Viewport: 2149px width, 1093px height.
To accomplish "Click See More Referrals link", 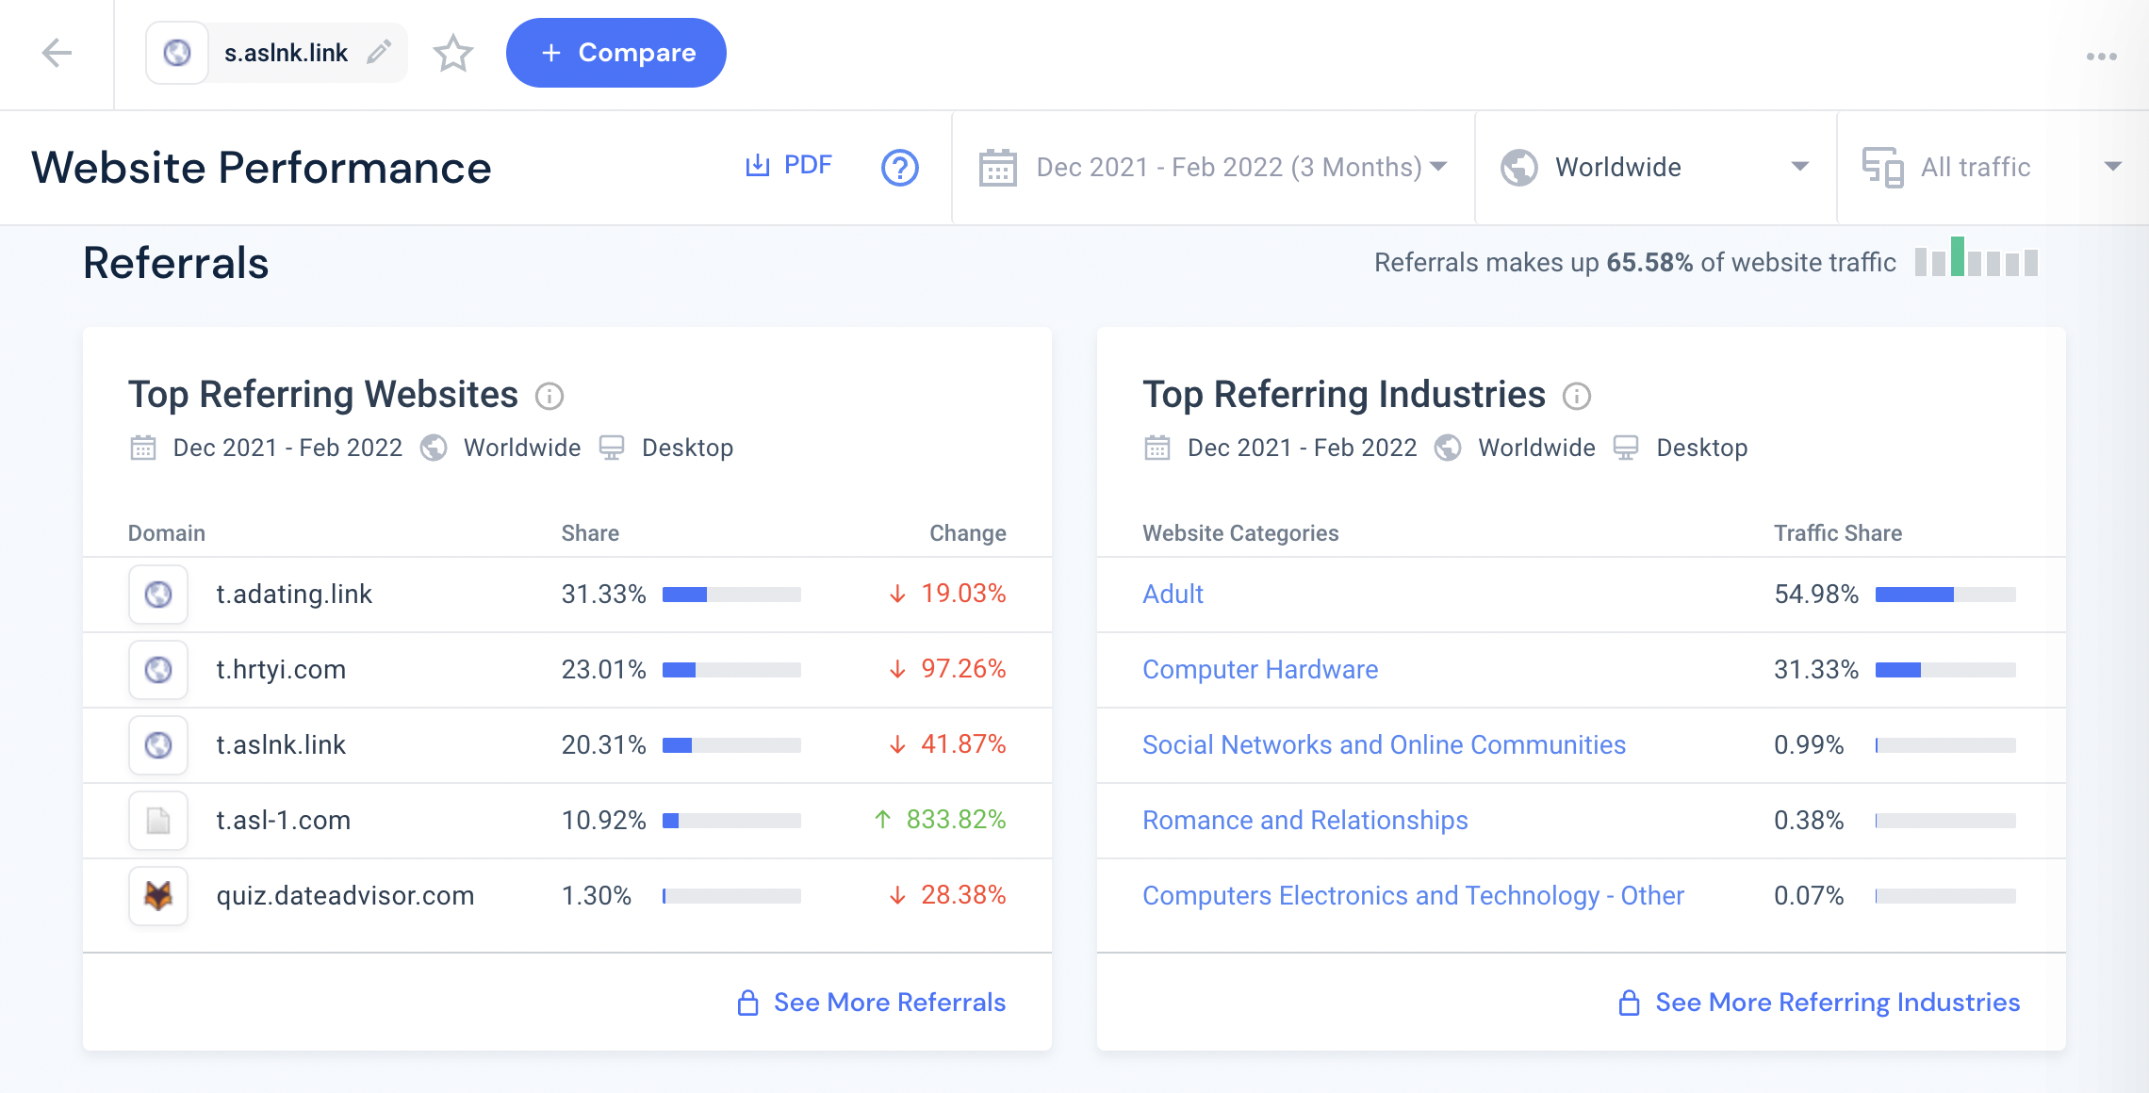I will coord(890,1003).
